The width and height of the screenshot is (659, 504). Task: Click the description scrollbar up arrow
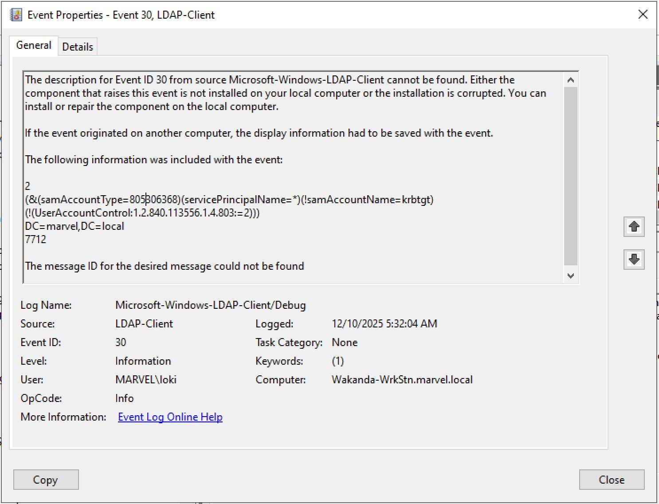pos(571,80)
